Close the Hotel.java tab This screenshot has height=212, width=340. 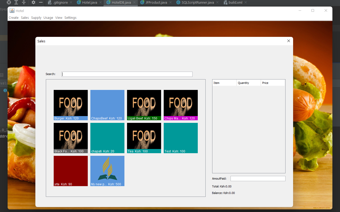(100, 3)
